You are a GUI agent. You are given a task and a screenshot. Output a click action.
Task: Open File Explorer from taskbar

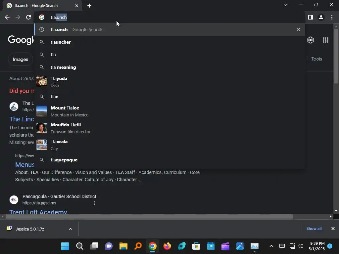point(123,246)
